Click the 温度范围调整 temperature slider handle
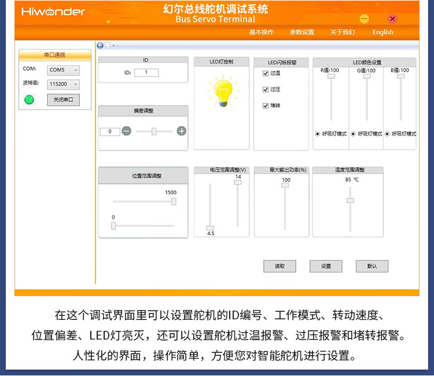This screenshot has height=376, width=434. pyautogui.click(x=350, y=200)
